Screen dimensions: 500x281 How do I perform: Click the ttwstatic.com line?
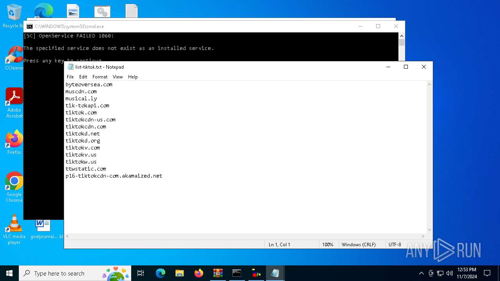(x=86, y=169)
